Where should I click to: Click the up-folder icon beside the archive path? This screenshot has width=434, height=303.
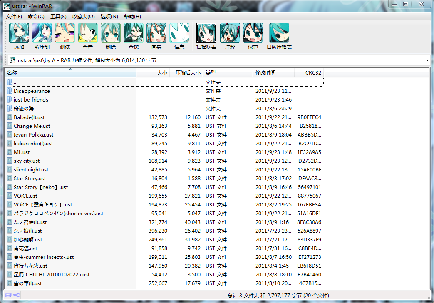point(12,60)
